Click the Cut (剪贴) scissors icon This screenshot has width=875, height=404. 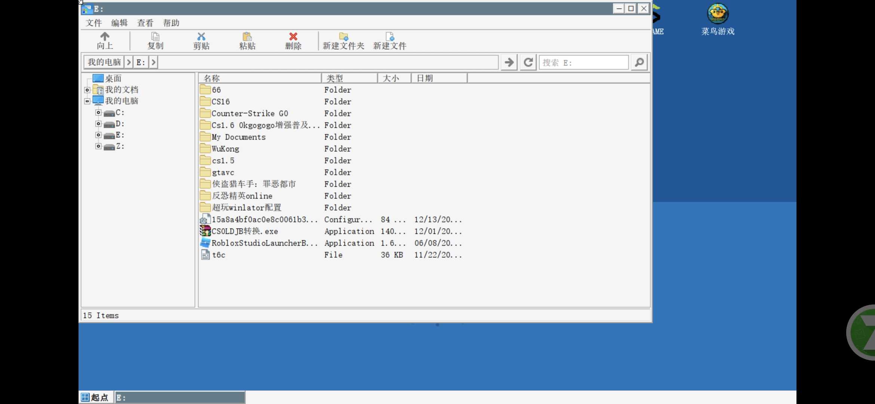point(201,37)
